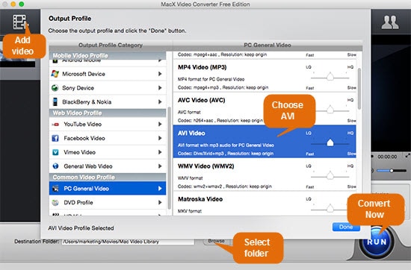Select the Facebook Video category
This screenshot has height=270, width=411.
[108, 138]
